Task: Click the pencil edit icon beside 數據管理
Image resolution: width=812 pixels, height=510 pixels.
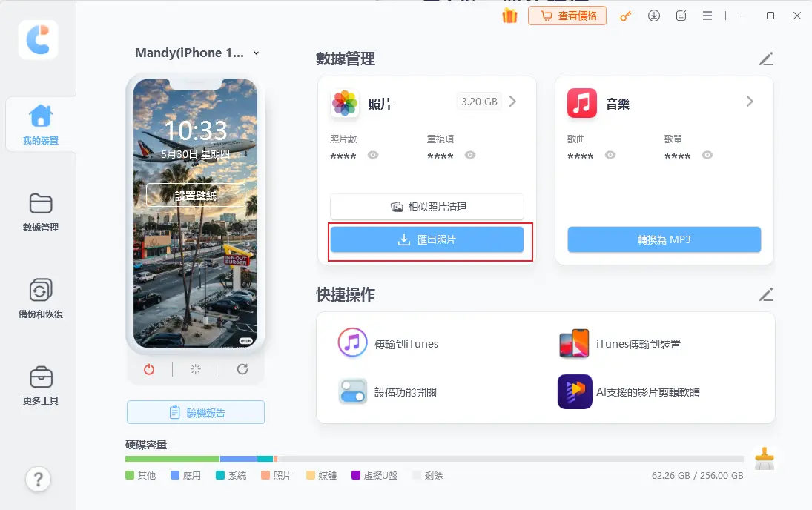Action: click(766, 59)
